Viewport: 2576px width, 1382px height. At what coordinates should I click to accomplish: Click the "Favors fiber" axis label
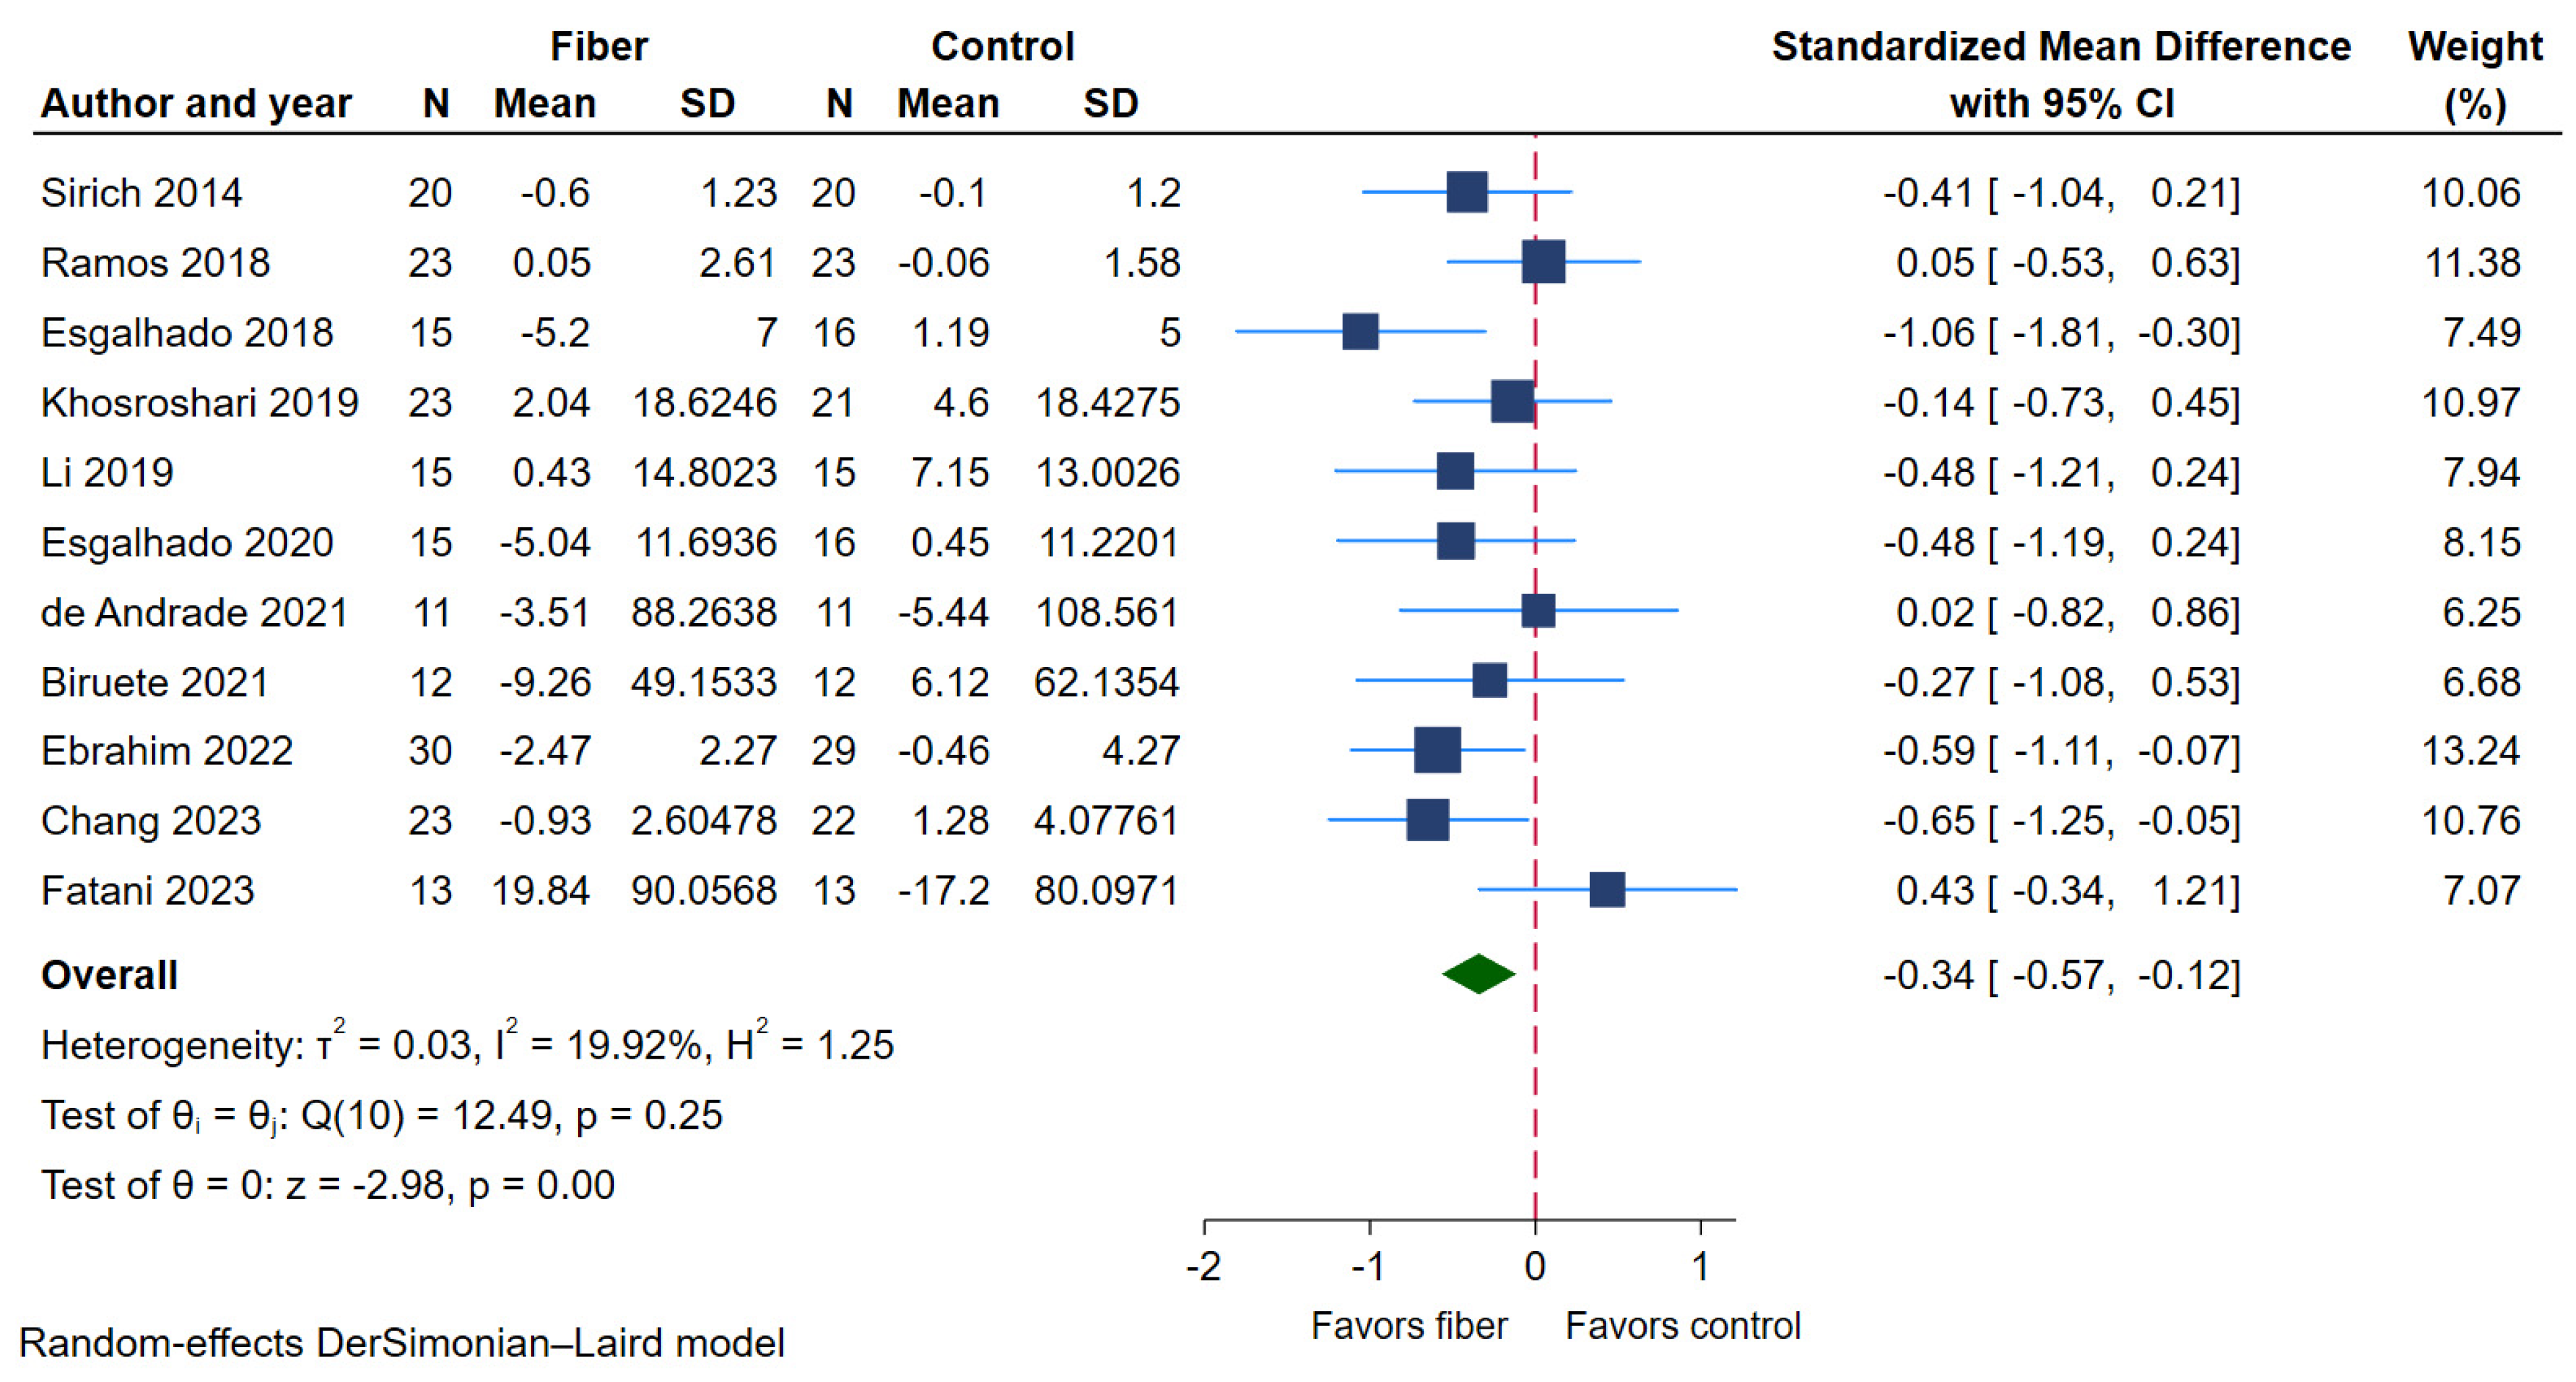coord(1408,1326)
